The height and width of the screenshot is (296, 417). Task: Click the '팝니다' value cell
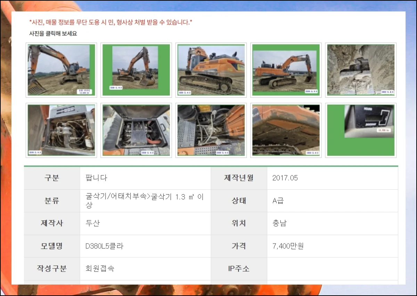(145, 178)
